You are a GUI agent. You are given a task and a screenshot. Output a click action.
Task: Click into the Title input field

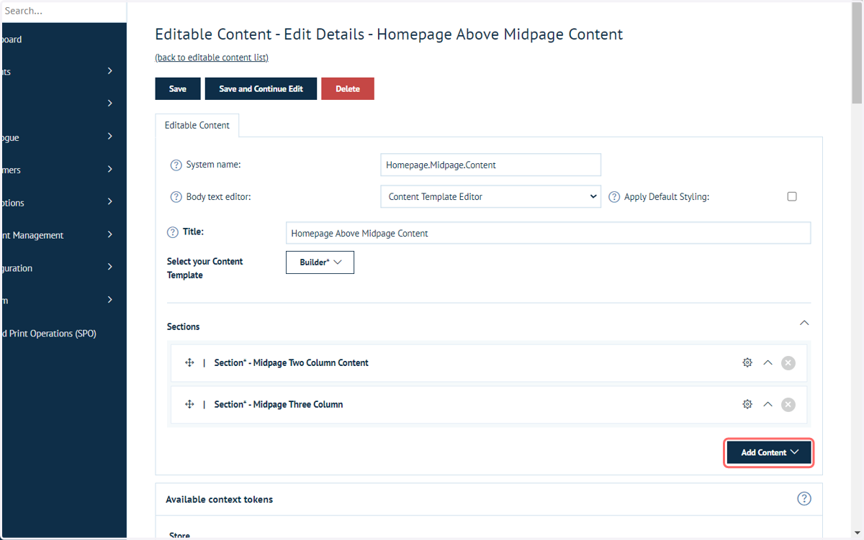(548, 233)
